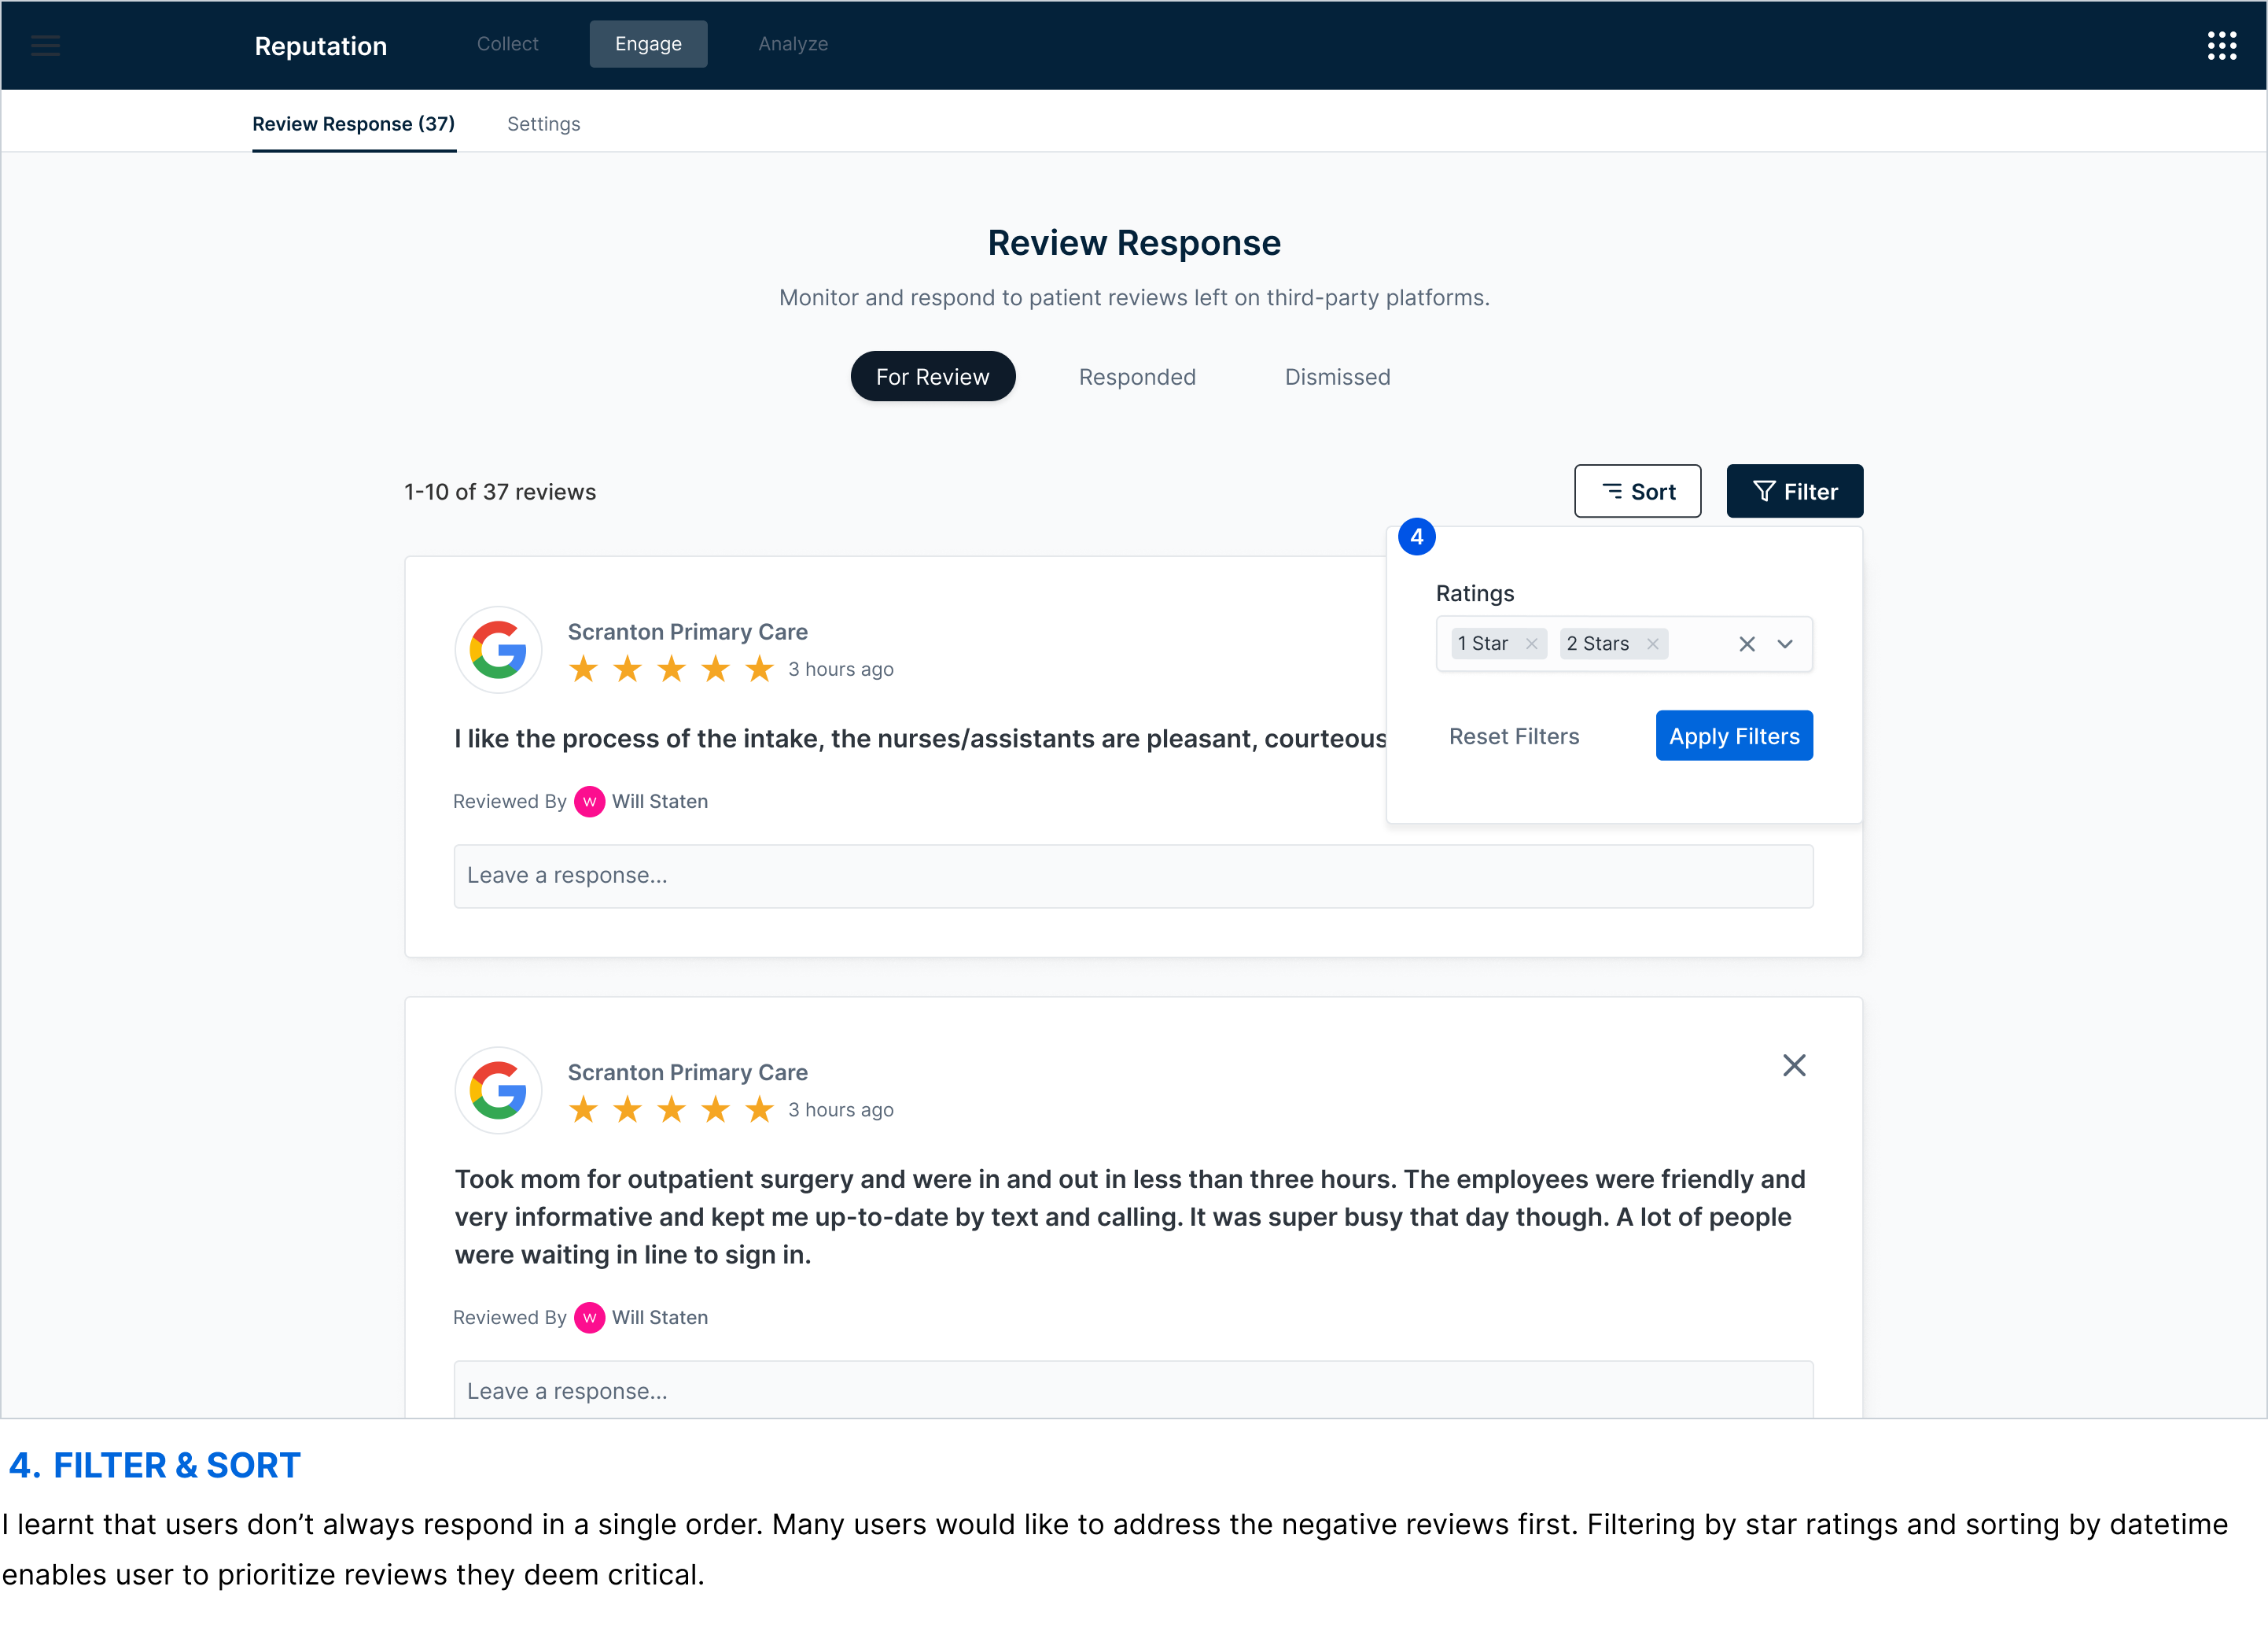Open the hamburger menu icon
Image resolution: width=2268 pixels, height=1649 pixels.
(x=46, y=45)
